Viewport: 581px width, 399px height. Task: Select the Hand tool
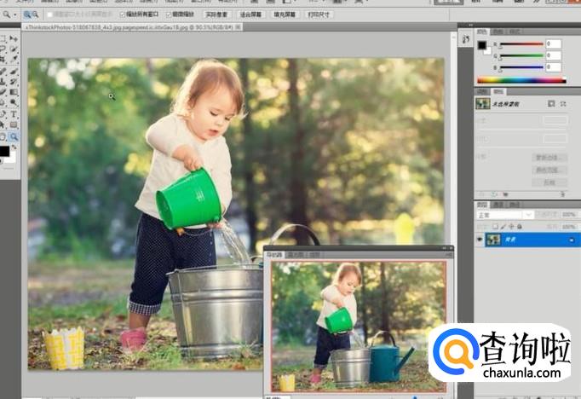(x=3, y=136)
